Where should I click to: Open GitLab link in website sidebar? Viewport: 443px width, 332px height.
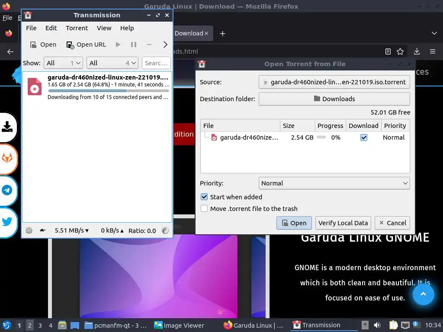(7, 158)
